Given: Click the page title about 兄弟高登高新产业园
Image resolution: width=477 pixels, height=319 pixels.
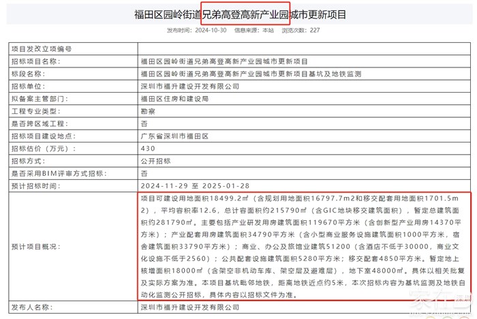Looking at the screenshot, I should (x=238, y=14).
